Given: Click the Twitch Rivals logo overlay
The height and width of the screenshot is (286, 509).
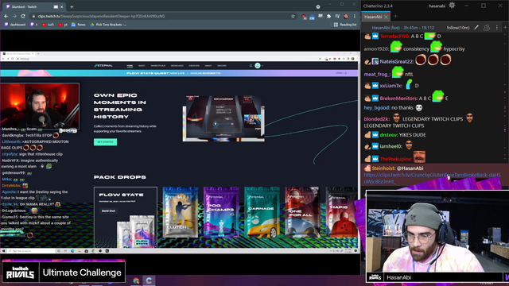Looking at the screenshot, I should [x=20, y=272].
